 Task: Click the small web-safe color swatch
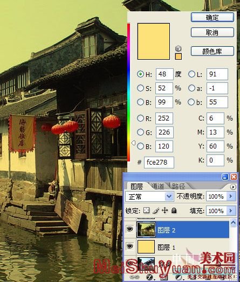tap(179, 57)
